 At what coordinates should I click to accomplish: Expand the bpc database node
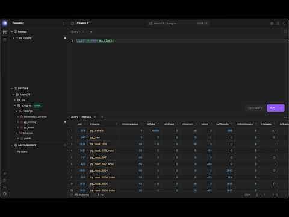15,100
